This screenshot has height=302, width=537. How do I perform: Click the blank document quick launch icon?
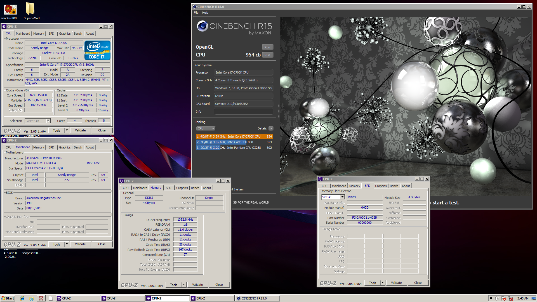coord(51,298)
